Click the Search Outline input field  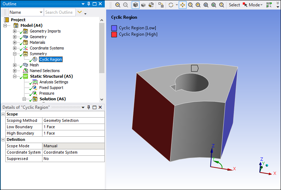point(59,12)
